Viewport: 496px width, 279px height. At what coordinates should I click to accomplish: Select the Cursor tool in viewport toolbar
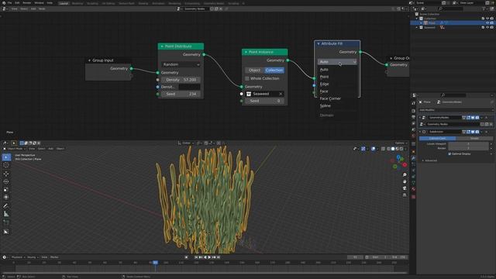(x=6, y=165)
